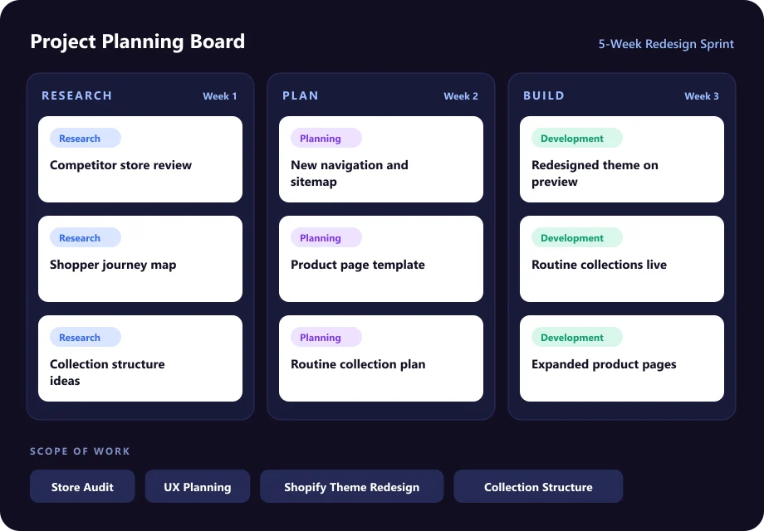This screenshot has width=764, height=531.
Task: Click the 5-Week Redesign Sprint label
Action: pyautogui.click(x=666, y=44)
